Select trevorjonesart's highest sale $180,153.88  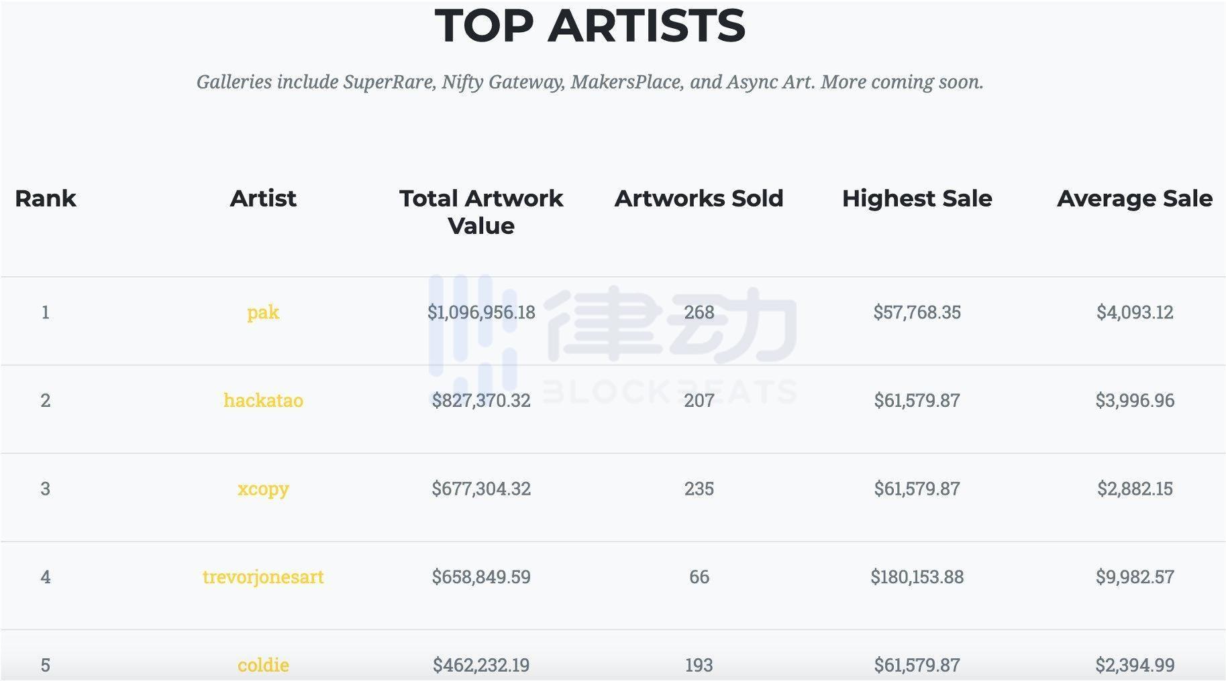click(917, 576)
